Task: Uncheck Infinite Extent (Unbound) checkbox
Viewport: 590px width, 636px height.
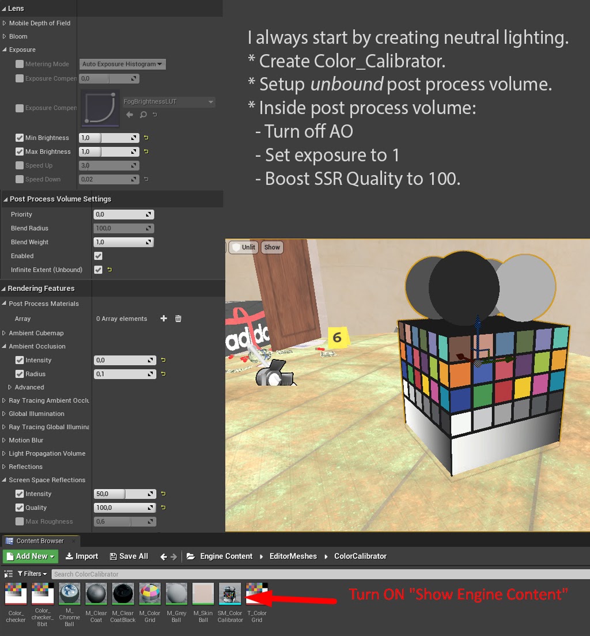Action: pyautogui.click(x=98, y=270)
